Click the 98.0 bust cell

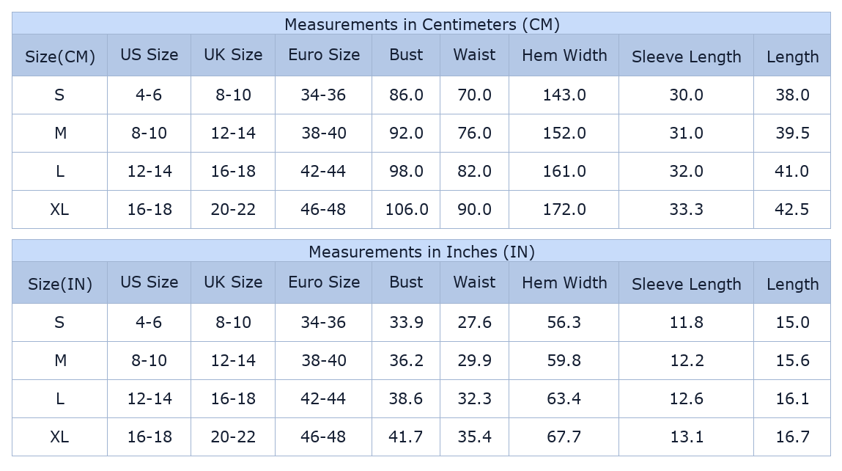click(407, 171)
